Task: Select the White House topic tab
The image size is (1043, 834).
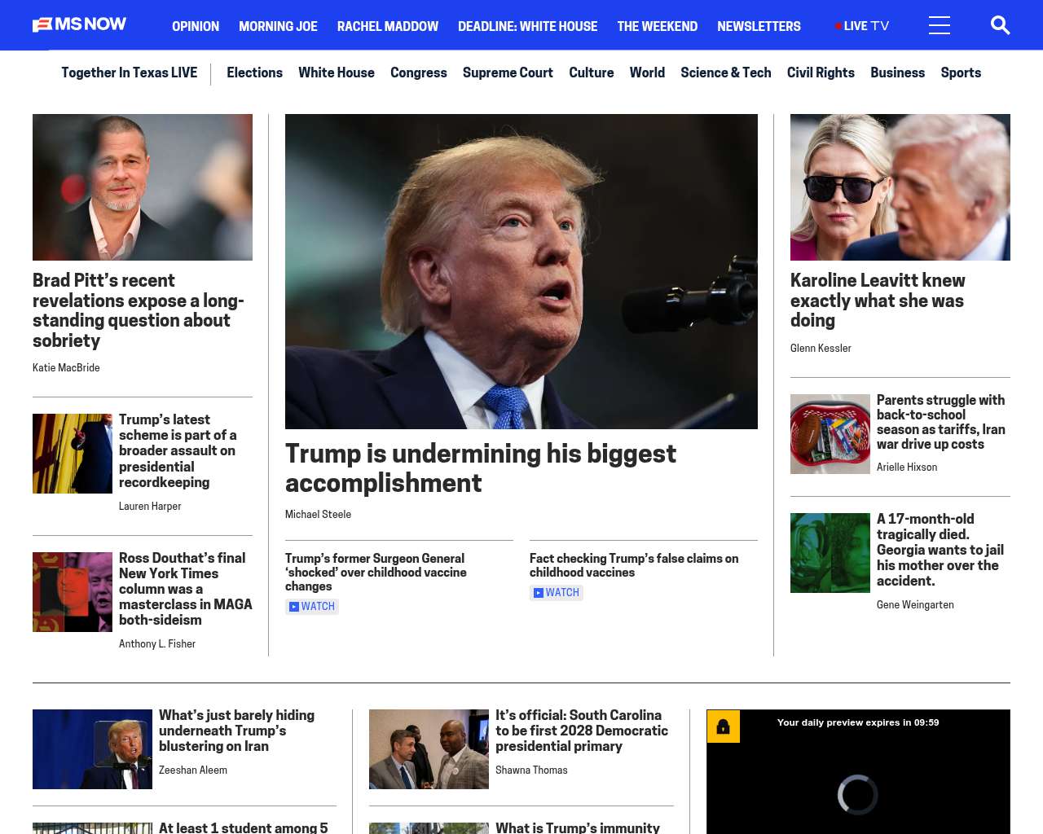Action: pyautogui.click(x=337, y=72)
